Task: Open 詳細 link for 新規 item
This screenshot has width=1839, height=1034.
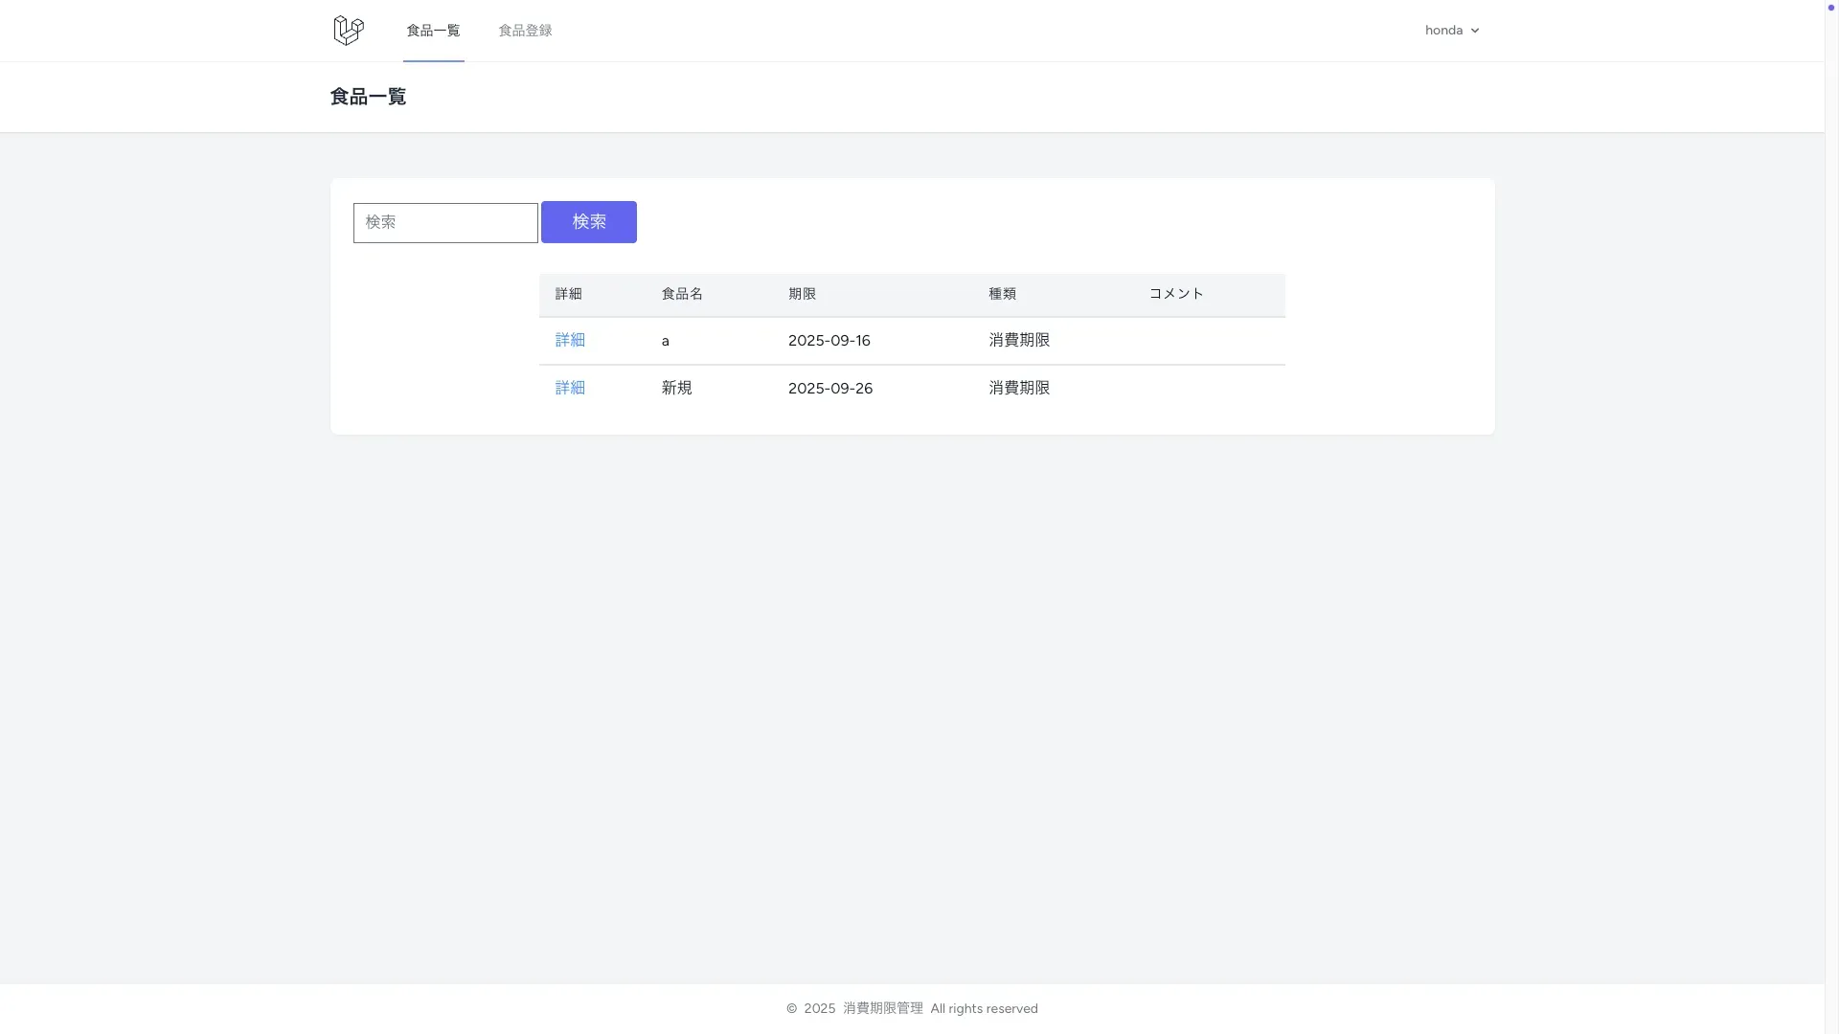Action: [570, 389]
